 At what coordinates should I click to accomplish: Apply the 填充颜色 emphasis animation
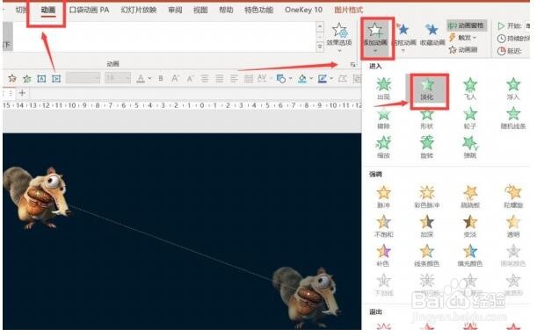tap(470, 255)
